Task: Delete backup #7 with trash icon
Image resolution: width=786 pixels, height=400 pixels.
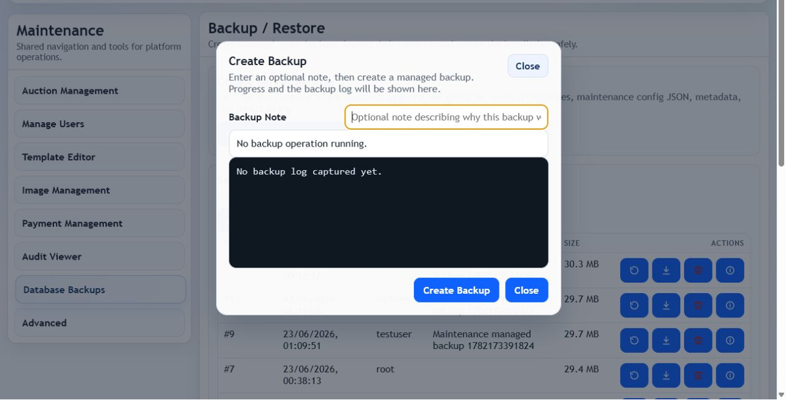Action: click(698, 375)
